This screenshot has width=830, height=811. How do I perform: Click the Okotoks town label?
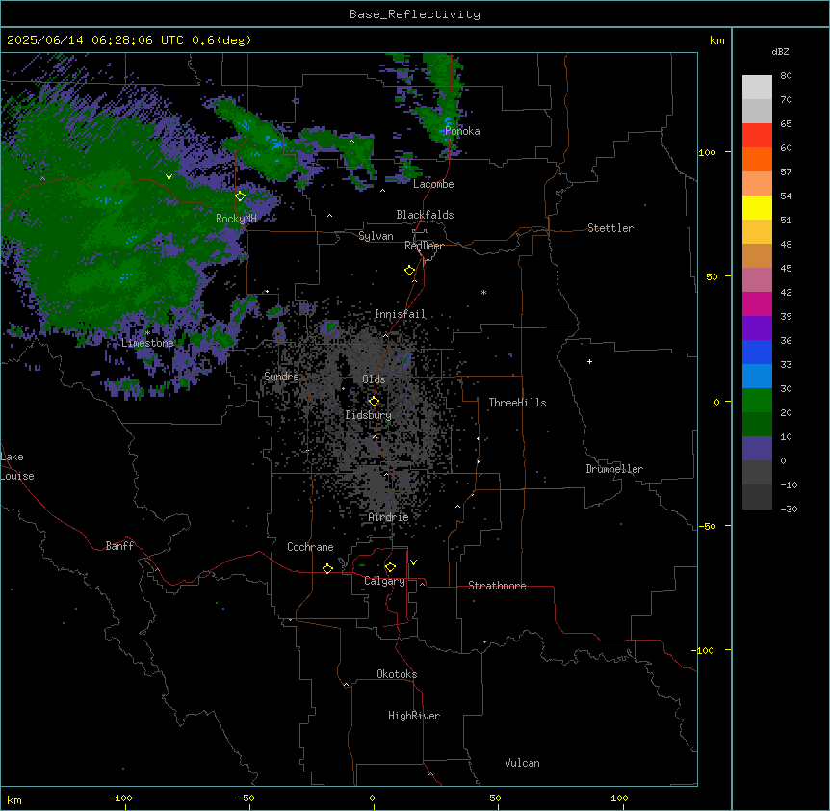(x=397, y=674)
